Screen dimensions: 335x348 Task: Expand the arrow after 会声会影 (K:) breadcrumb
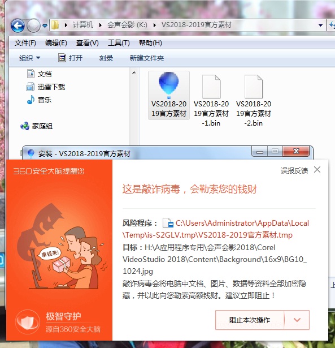click(154, 25)
